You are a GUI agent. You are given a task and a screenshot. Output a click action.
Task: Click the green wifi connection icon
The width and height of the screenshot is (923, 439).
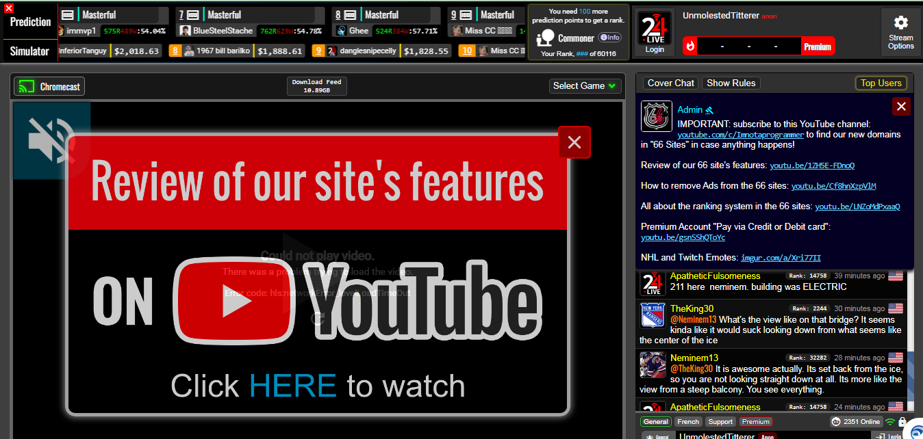point(890,422)
